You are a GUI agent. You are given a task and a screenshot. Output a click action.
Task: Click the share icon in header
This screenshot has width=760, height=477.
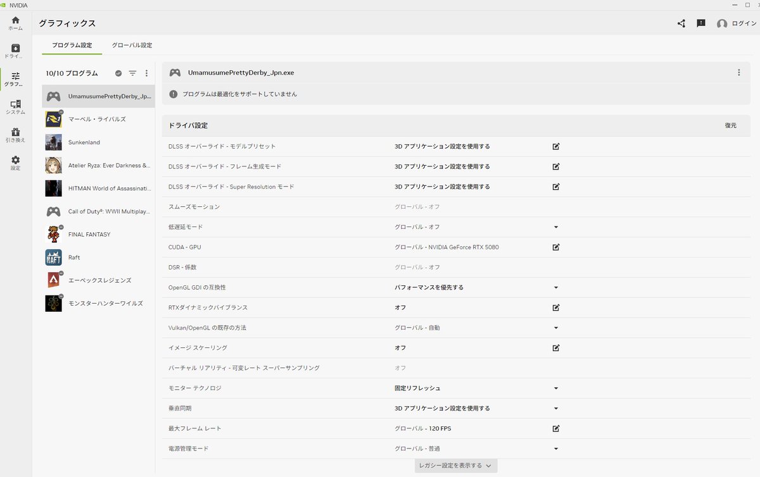[681, 23]
